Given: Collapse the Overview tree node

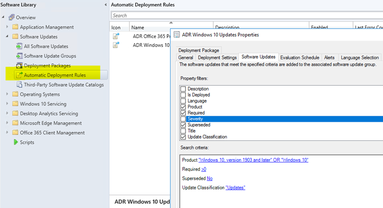Looking at the screenshot, I should pos(3,17).
